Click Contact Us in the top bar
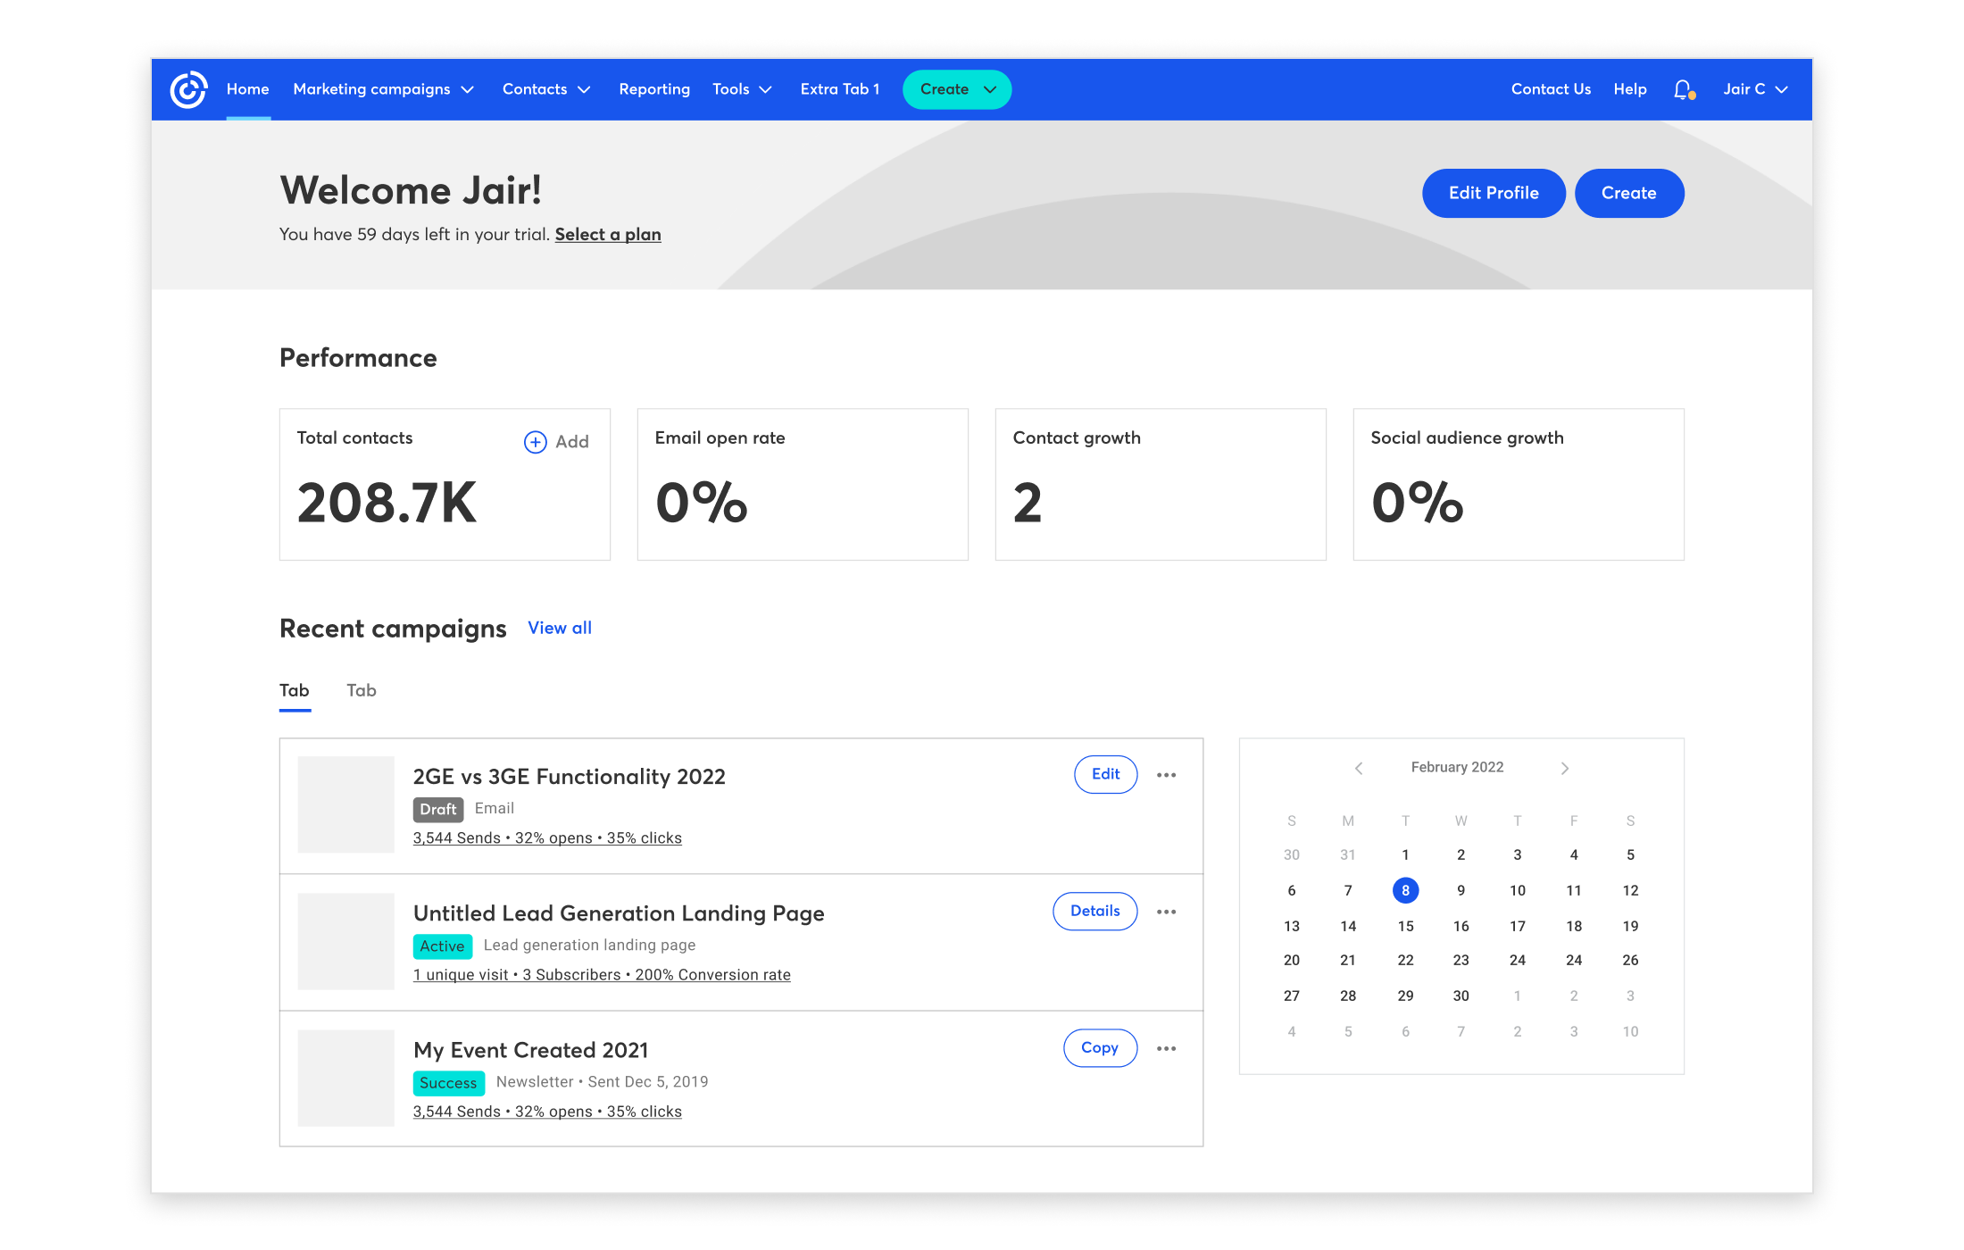This screenshot has width=1964, height=1250. (1551, 89)
